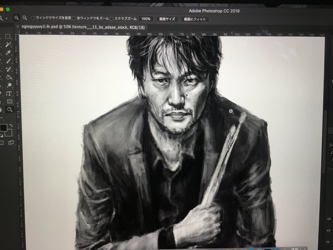Select the Rectangle shape tool
This screenshot has height=250, width=333.
pos(10,101)
